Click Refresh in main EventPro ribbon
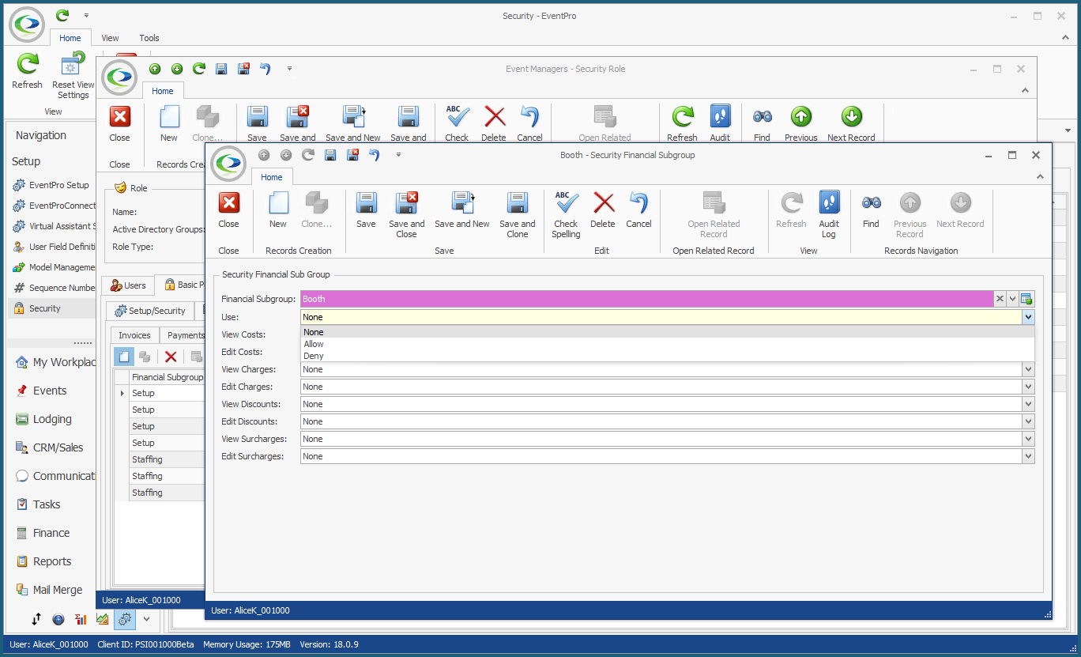The width and height of the screenshot is (1081, 657). click(28, 72)
